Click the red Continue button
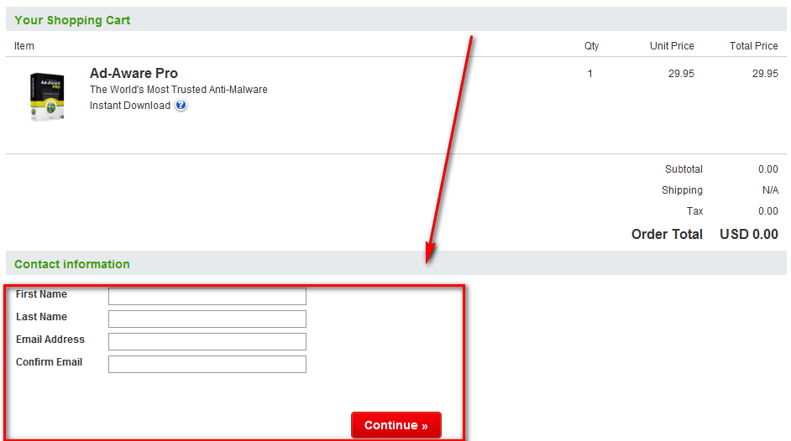Viewport: 791px width, 441px height. click(396, 425)
